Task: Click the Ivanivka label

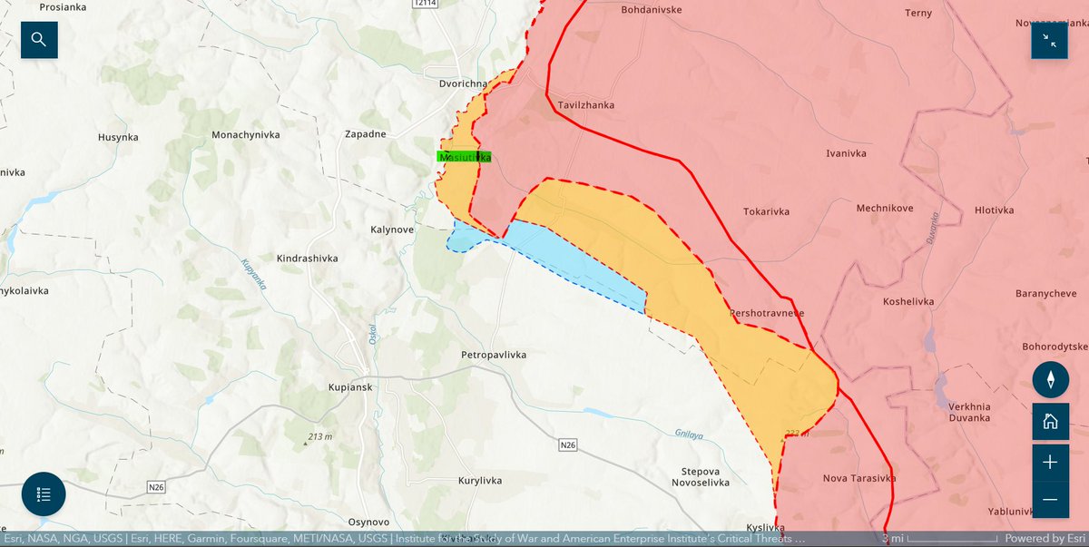Action: [x=846, y=153]
